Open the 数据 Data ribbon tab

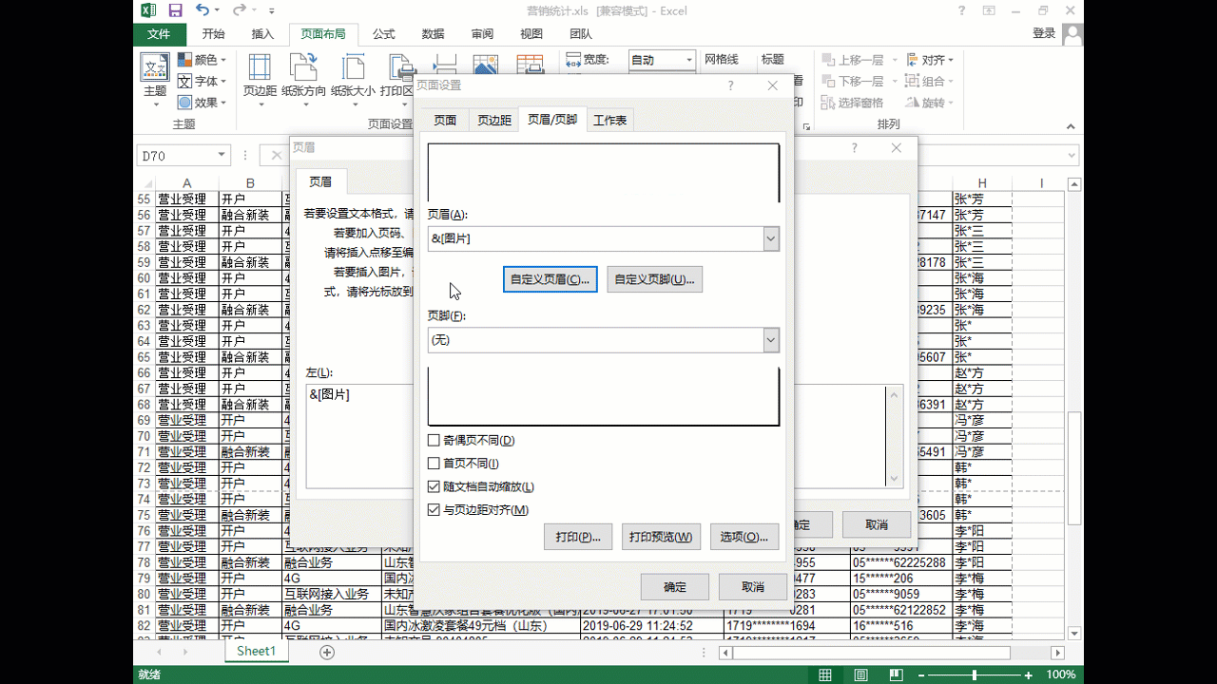[433, 34]
